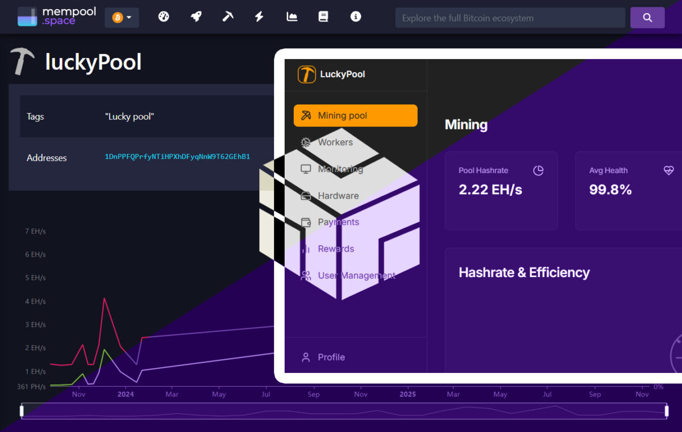
Task: Click the red hashrate peak on chart
Action: [x=104, y=299]
